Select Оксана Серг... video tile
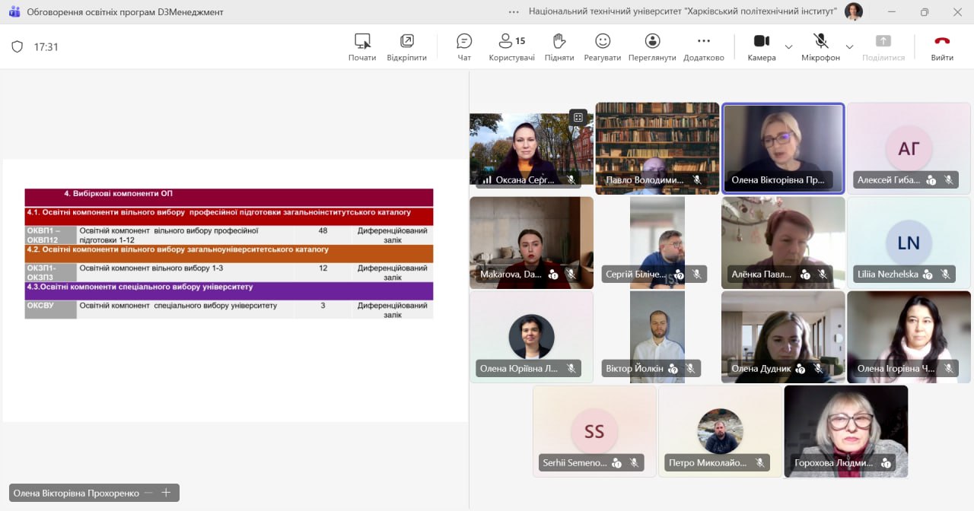Viewport: 974px width, 511px height. click(531, 150)
